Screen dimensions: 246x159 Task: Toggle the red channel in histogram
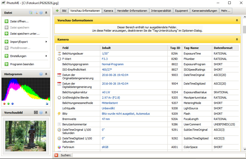(4, 104)
